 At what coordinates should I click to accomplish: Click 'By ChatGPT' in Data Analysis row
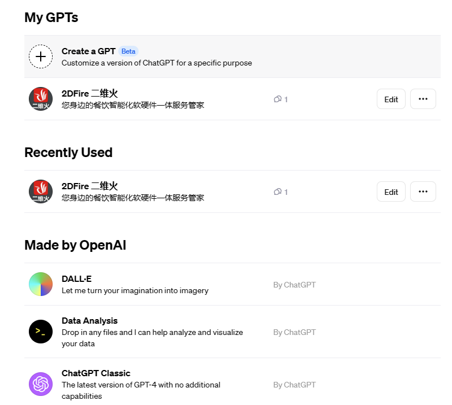(x=294, y=332)
